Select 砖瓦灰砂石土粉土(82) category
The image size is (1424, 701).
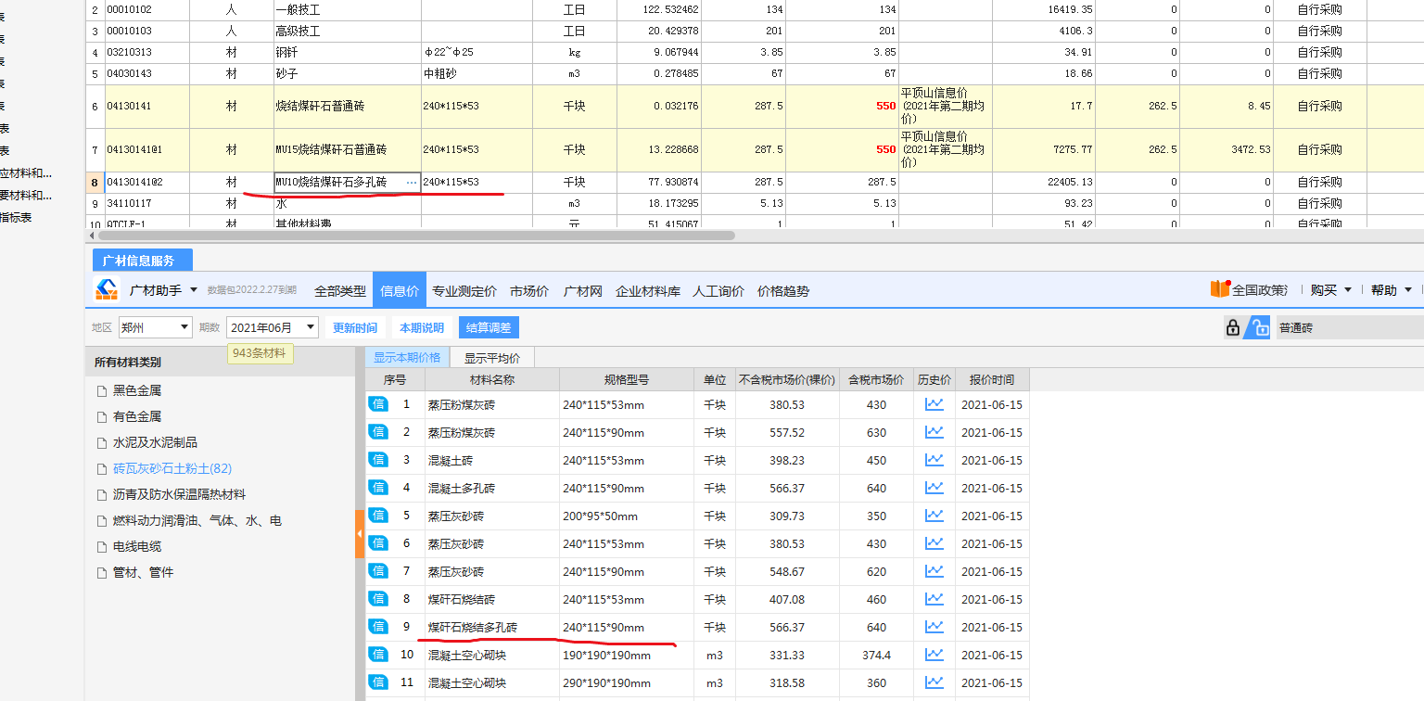pyautogui.click(x=172, y=468)
